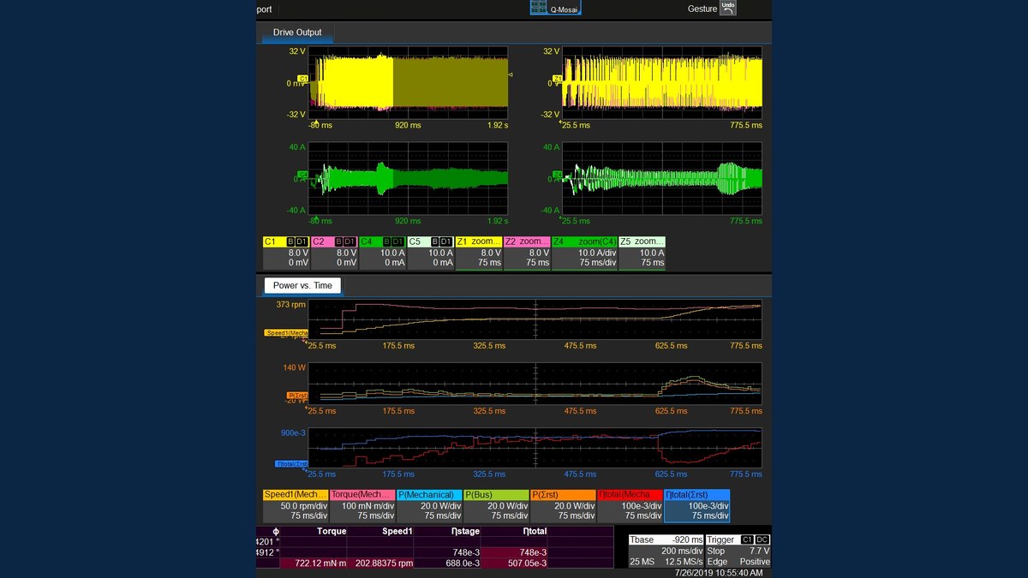Click the Speed1 column header
1028x578 pixels.
[397, 532]
